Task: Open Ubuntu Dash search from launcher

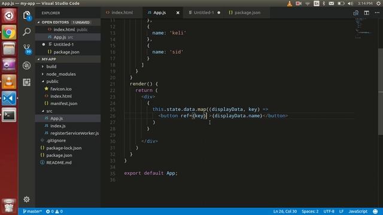Action: [9, 16]
